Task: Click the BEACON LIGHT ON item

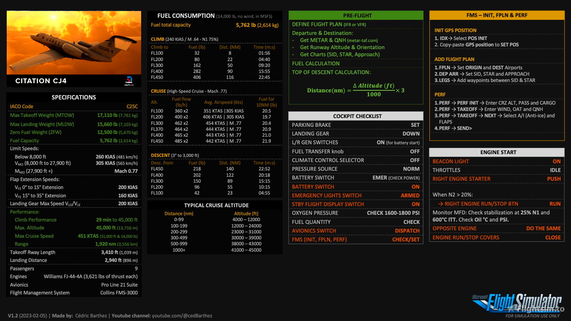Action: [496, 162]
